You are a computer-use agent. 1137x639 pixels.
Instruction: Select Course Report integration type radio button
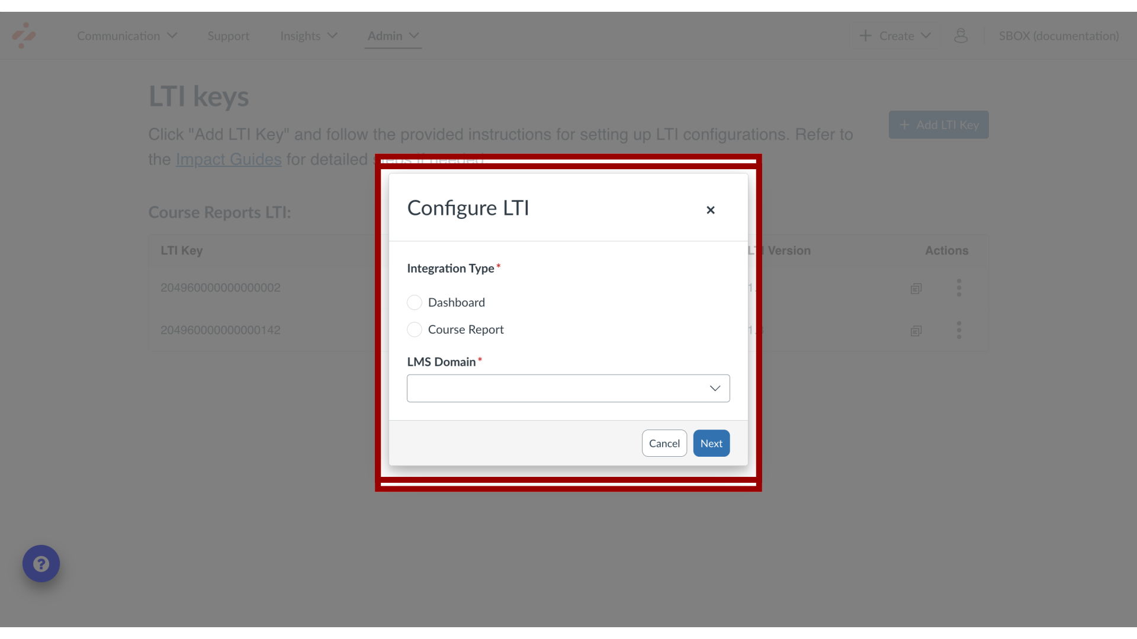click(x=415, y=329)
